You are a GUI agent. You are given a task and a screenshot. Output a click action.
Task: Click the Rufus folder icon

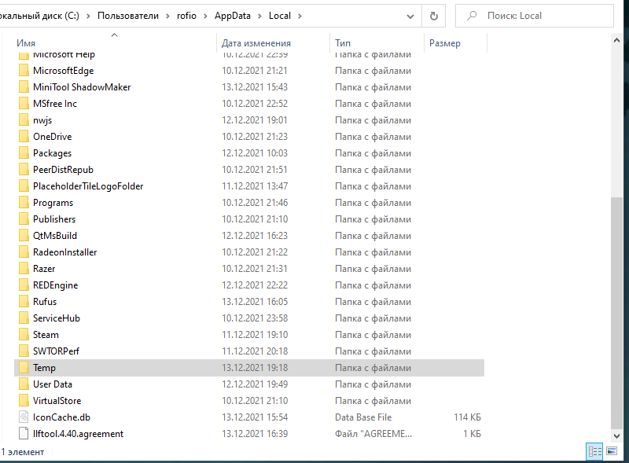(x=24, y=302)
